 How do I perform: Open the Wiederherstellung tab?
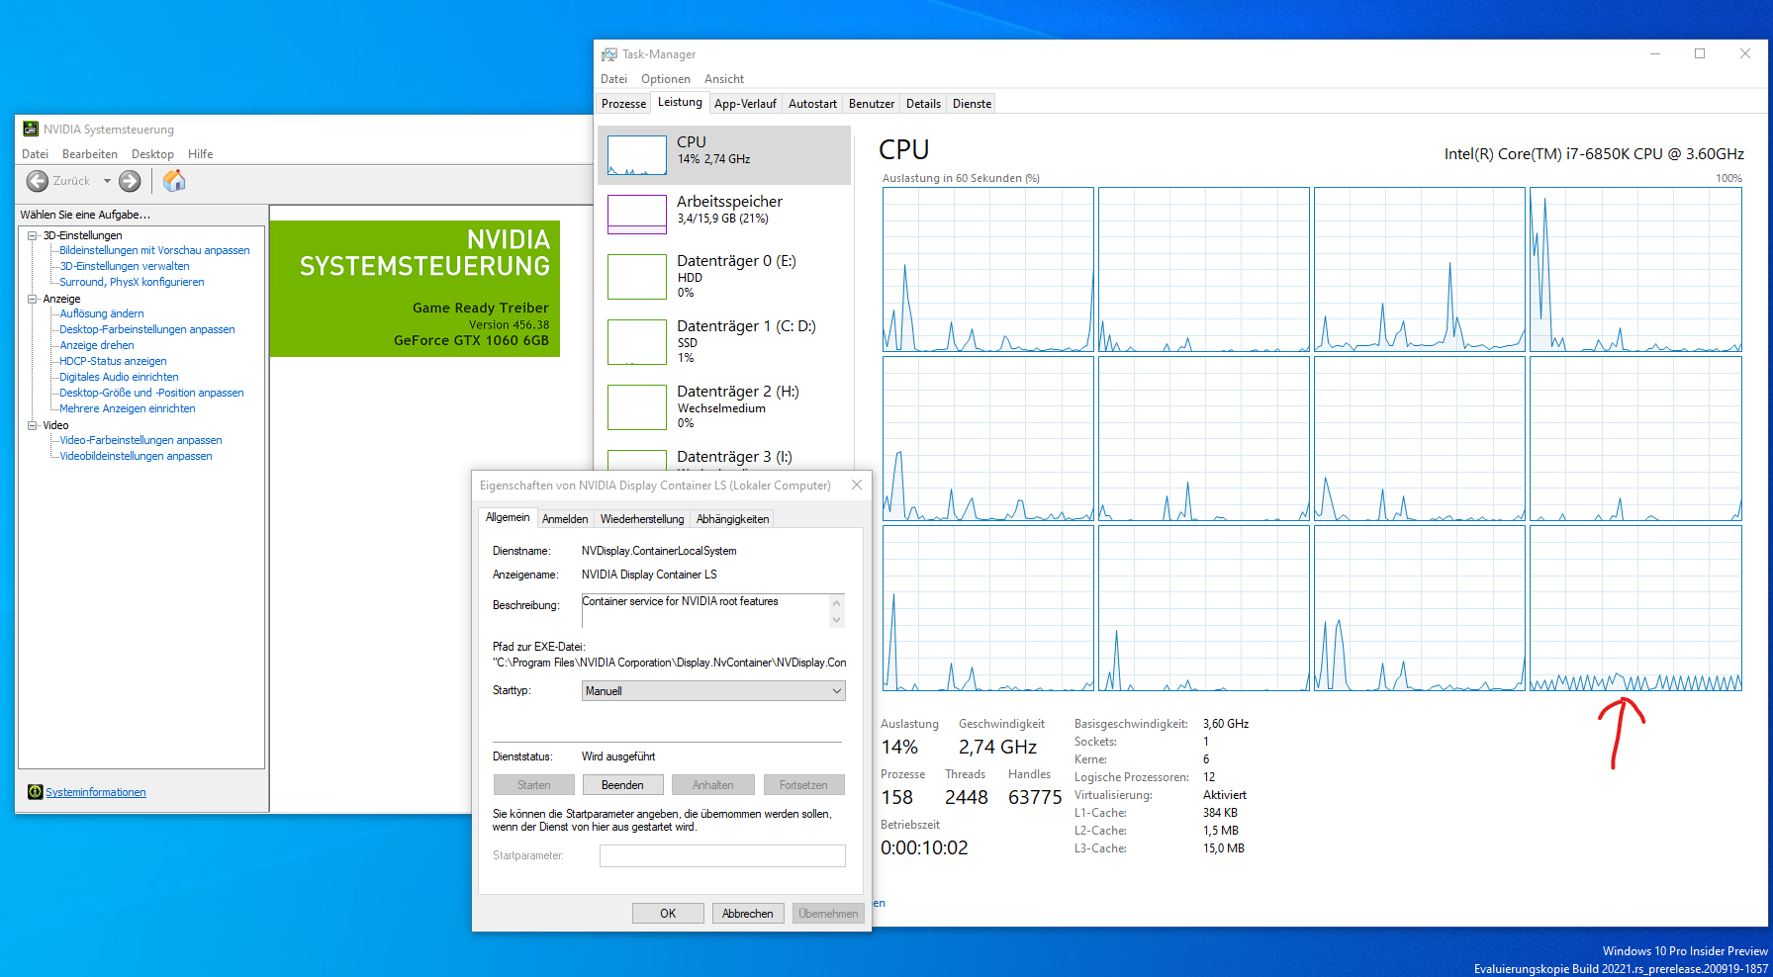pos(642,519)
